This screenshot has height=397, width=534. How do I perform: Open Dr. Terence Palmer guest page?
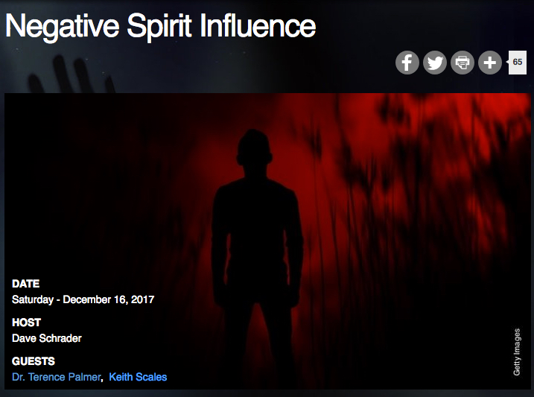click(x=56, y=377)
